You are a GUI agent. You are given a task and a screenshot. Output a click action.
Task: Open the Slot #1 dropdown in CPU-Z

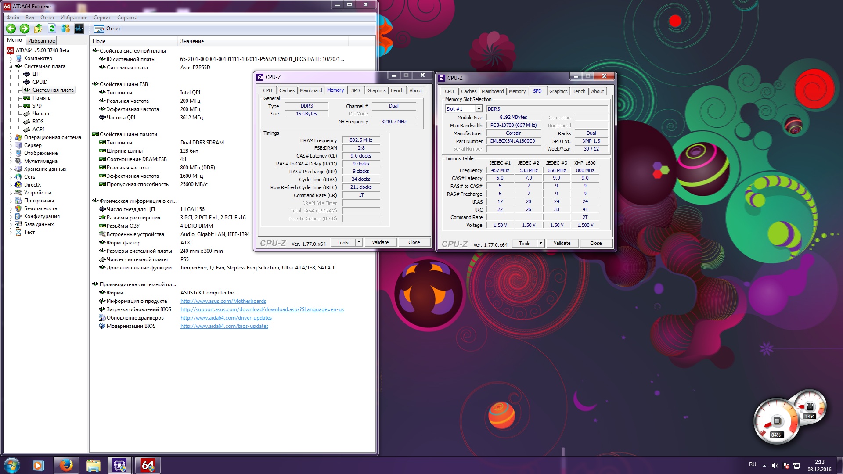pyautogui.click(x=479, y=109)
